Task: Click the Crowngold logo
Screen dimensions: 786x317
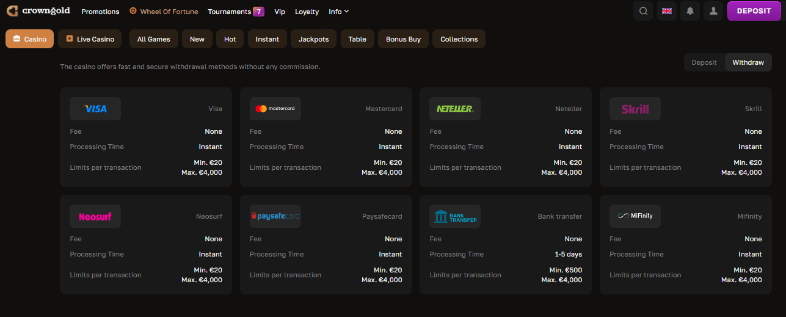Action: point(38,11)
